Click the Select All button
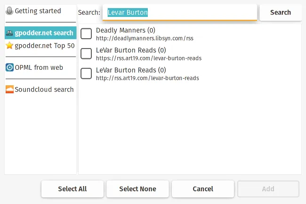 (72, 189)
